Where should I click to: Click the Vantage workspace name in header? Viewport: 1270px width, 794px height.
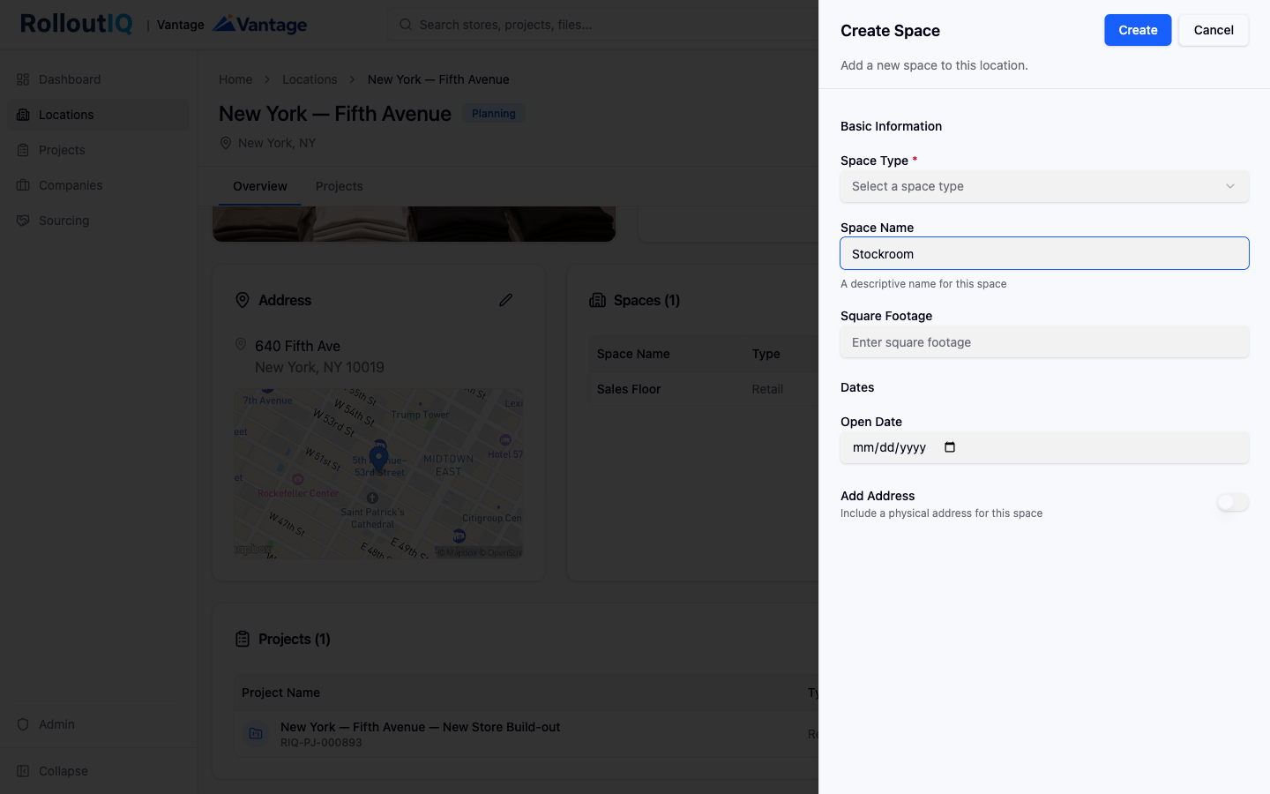coord(181,25)
